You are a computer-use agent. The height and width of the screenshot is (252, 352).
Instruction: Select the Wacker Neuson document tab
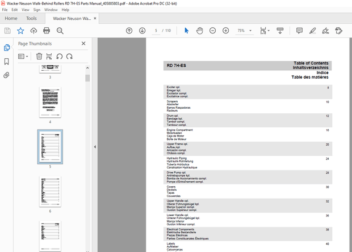(x=72, y=18)
